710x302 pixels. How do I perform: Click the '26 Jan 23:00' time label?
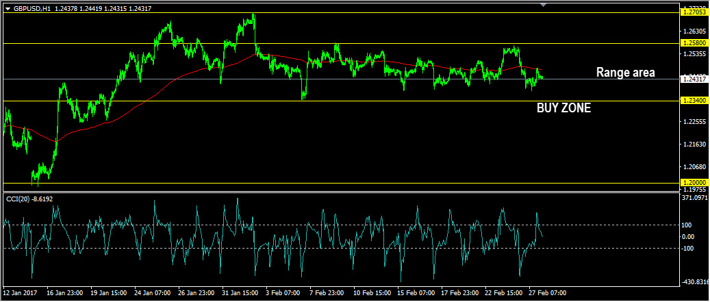click(x=196, y=293)
